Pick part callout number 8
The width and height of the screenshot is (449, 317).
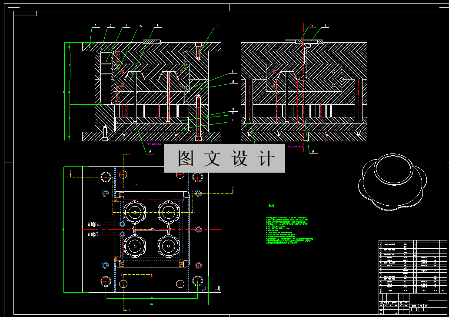[233, 82]
